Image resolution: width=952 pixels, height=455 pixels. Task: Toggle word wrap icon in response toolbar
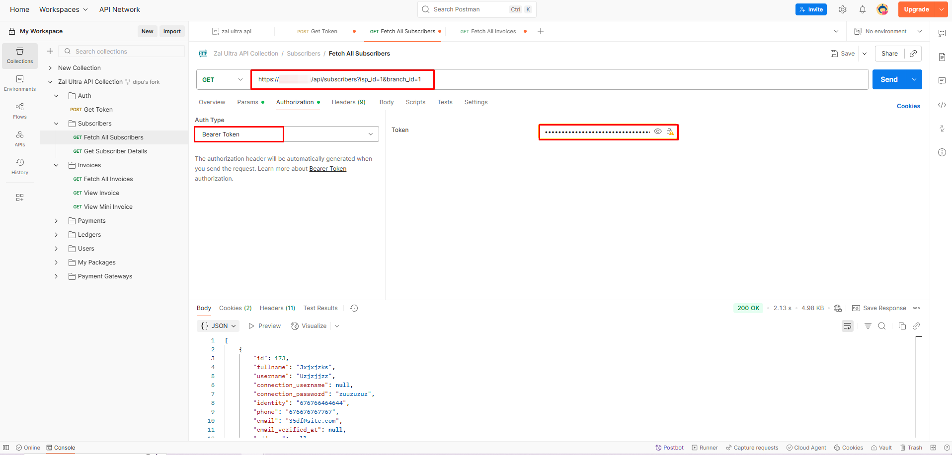(x=848, y=326)
